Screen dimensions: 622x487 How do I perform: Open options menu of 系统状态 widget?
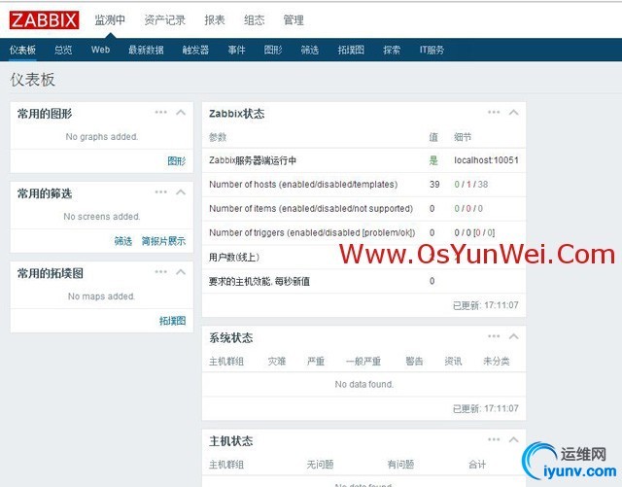494,336
